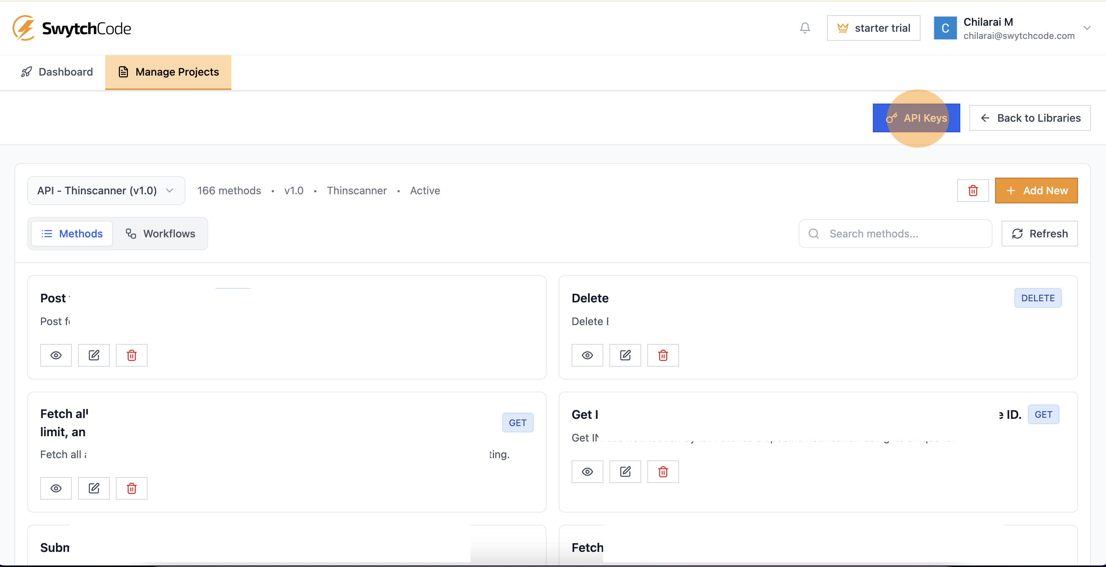The image size is (1106, 567).
Task: Click the blue C avatar
Action: tap(945, 28)
